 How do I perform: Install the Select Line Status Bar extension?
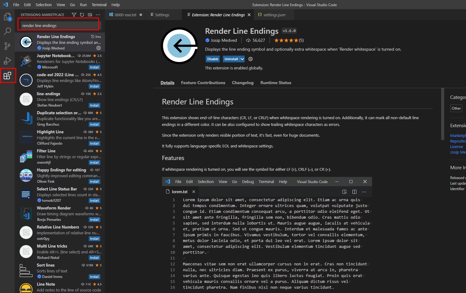pos(95,201)
